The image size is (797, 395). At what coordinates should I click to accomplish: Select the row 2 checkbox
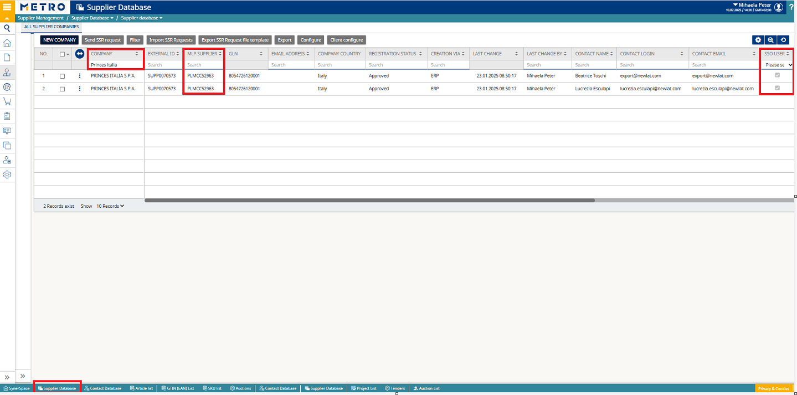62,89
